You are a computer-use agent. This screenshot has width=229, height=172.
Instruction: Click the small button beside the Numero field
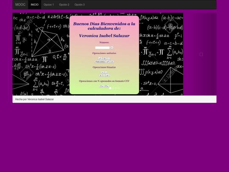click(112, 48)
